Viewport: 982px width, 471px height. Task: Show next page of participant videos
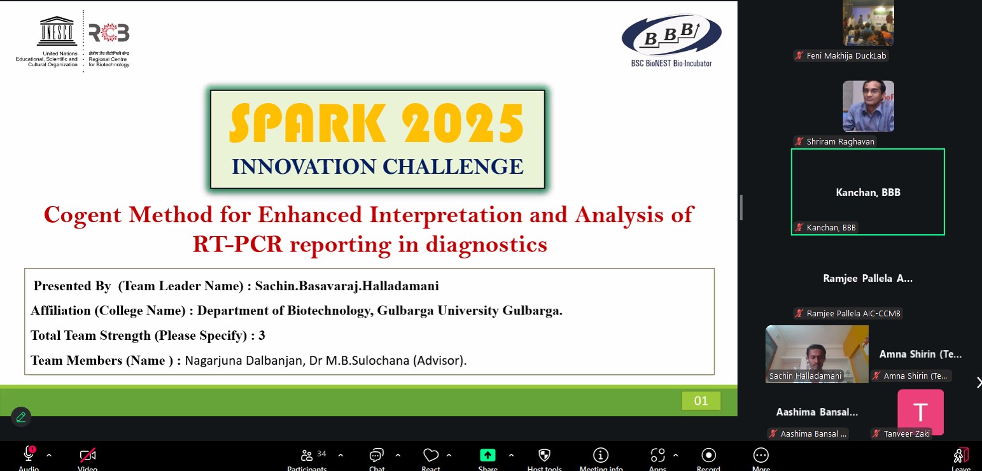click(x=978, y=382)
